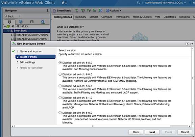Switch to the Hosts & Clusters tab

coord(142,17)
